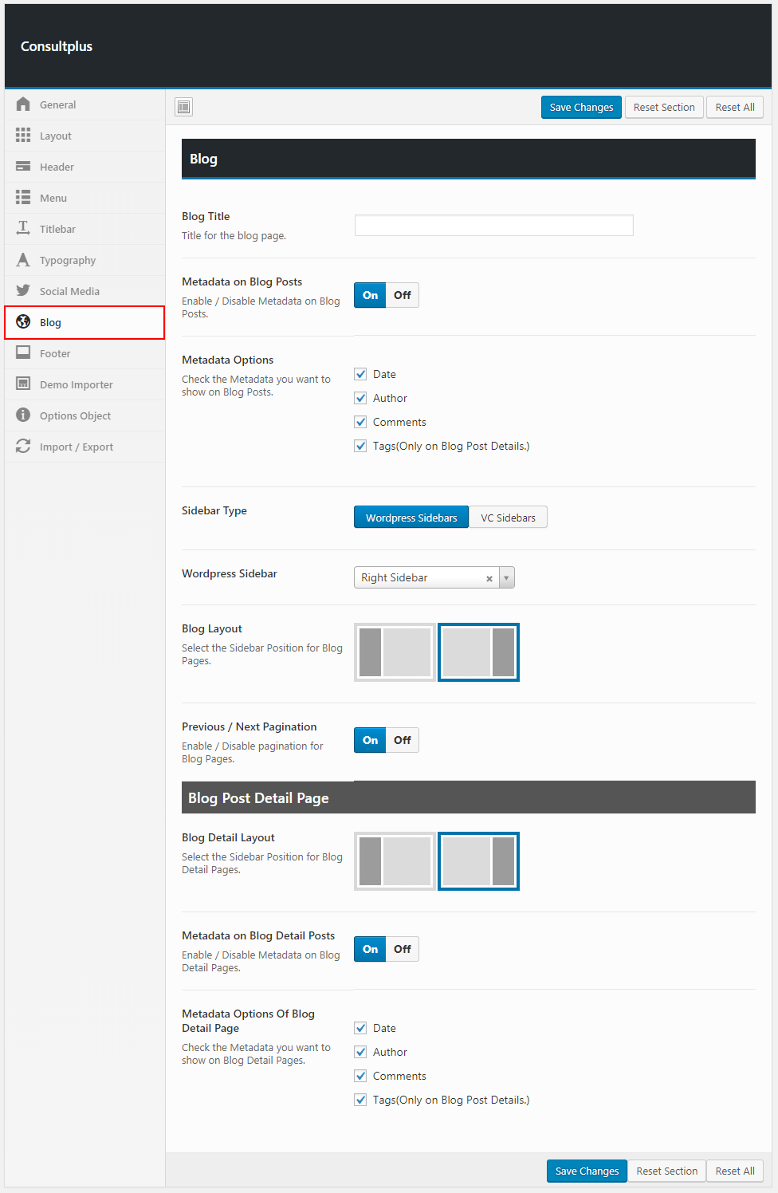The image size is (778, 1193).
Task: Turn Off Metadata on Blog Posts
Action: tap(403, 295)
